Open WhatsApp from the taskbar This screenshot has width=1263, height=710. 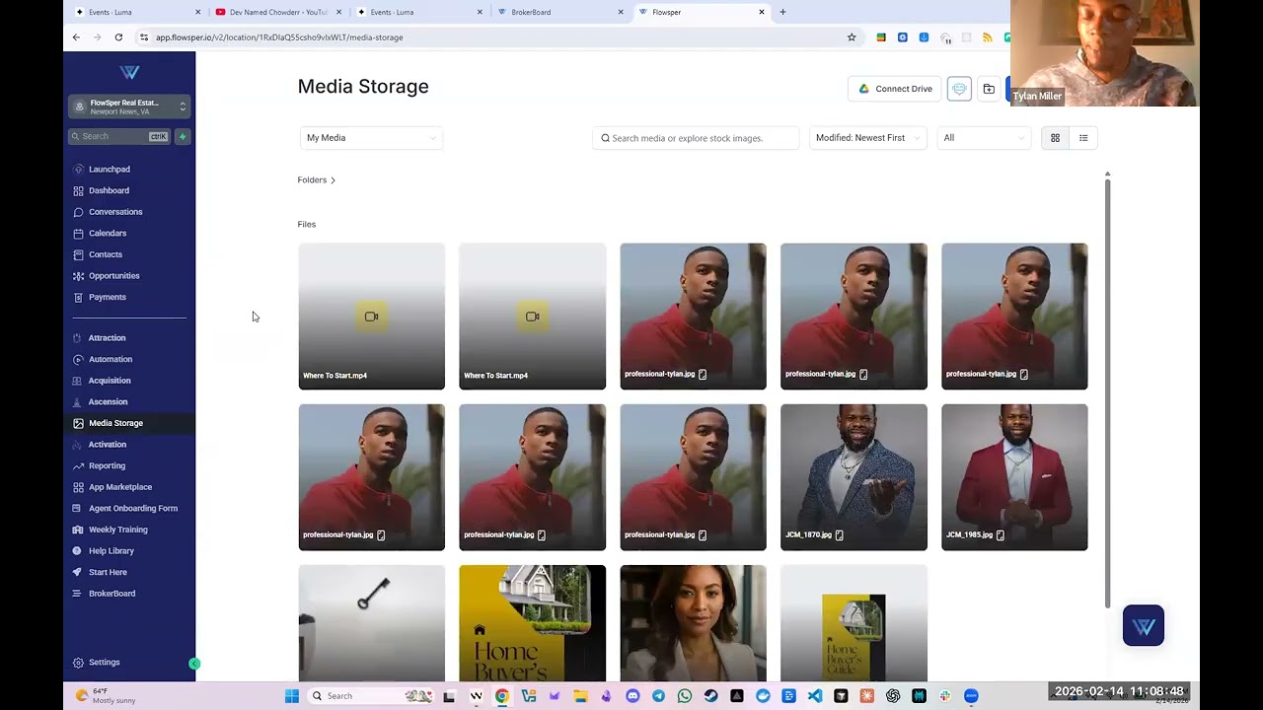click(685, 696)
